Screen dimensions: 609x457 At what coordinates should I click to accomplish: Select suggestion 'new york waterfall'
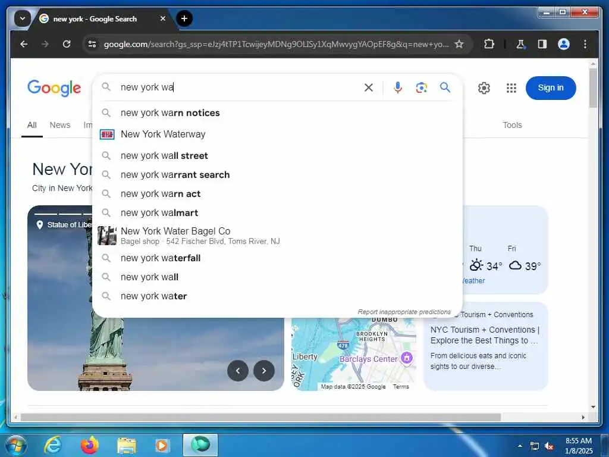tap(277, 258)
